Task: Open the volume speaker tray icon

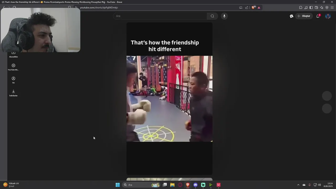Action: pyautogui.click(x=319, y=185)
